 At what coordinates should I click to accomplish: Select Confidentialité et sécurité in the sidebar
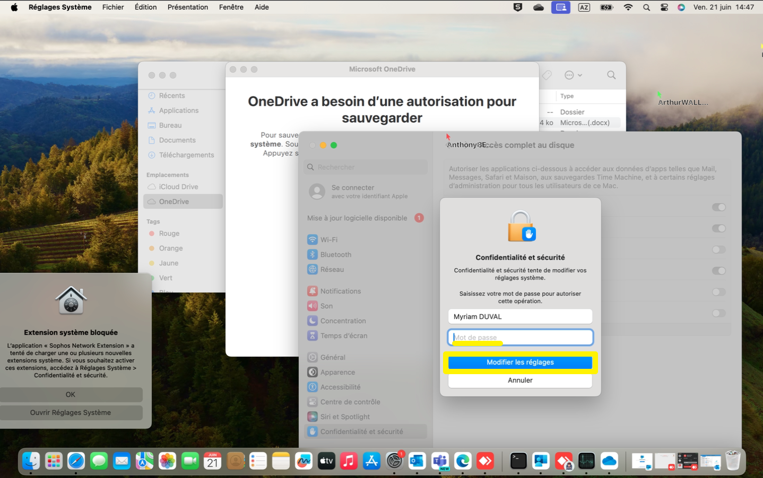(x=366, y=431)
